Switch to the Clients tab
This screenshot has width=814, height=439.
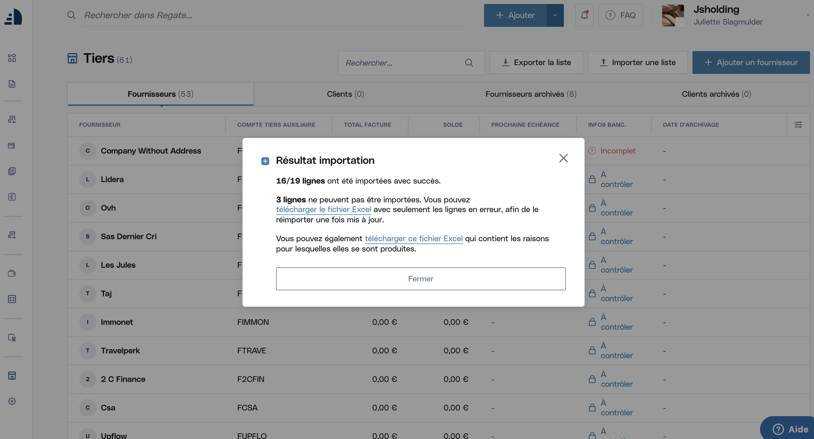[345, 94]
